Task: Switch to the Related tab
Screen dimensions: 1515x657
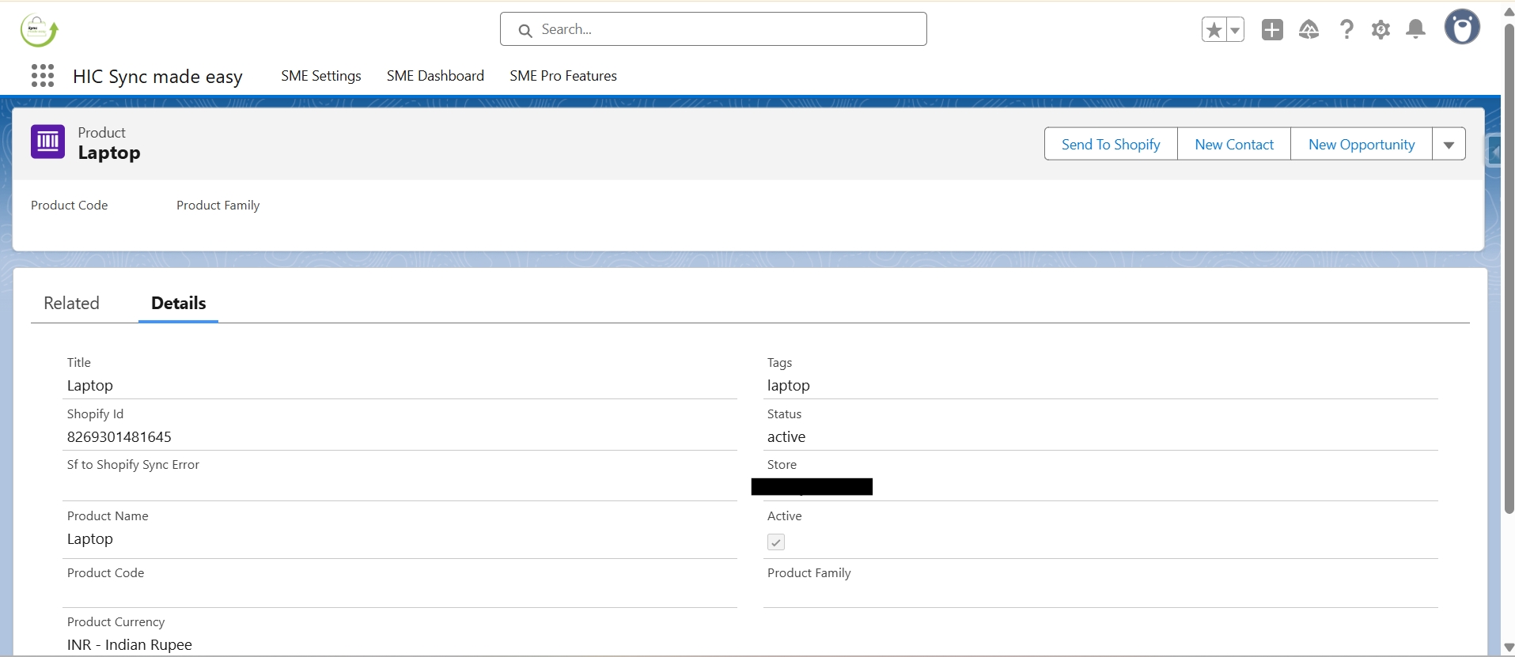Action: pyautogui.click(x=71, y=303)
